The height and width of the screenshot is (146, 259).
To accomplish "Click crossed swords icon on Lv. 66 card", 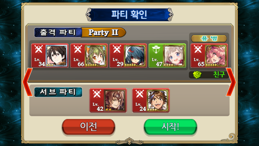I will click(x=78, y=49).
